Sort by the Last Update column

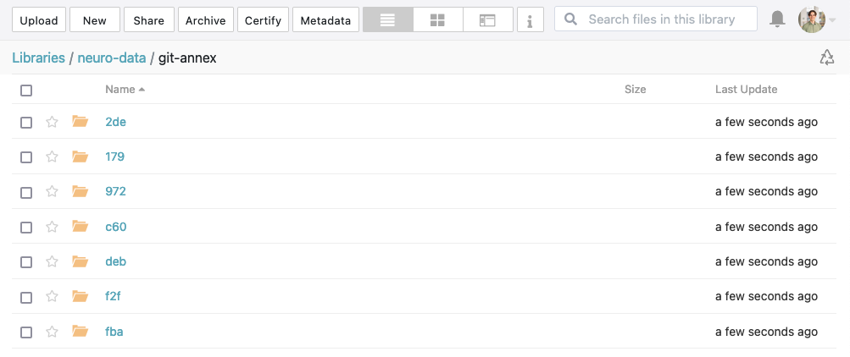[x=746, y=89]
